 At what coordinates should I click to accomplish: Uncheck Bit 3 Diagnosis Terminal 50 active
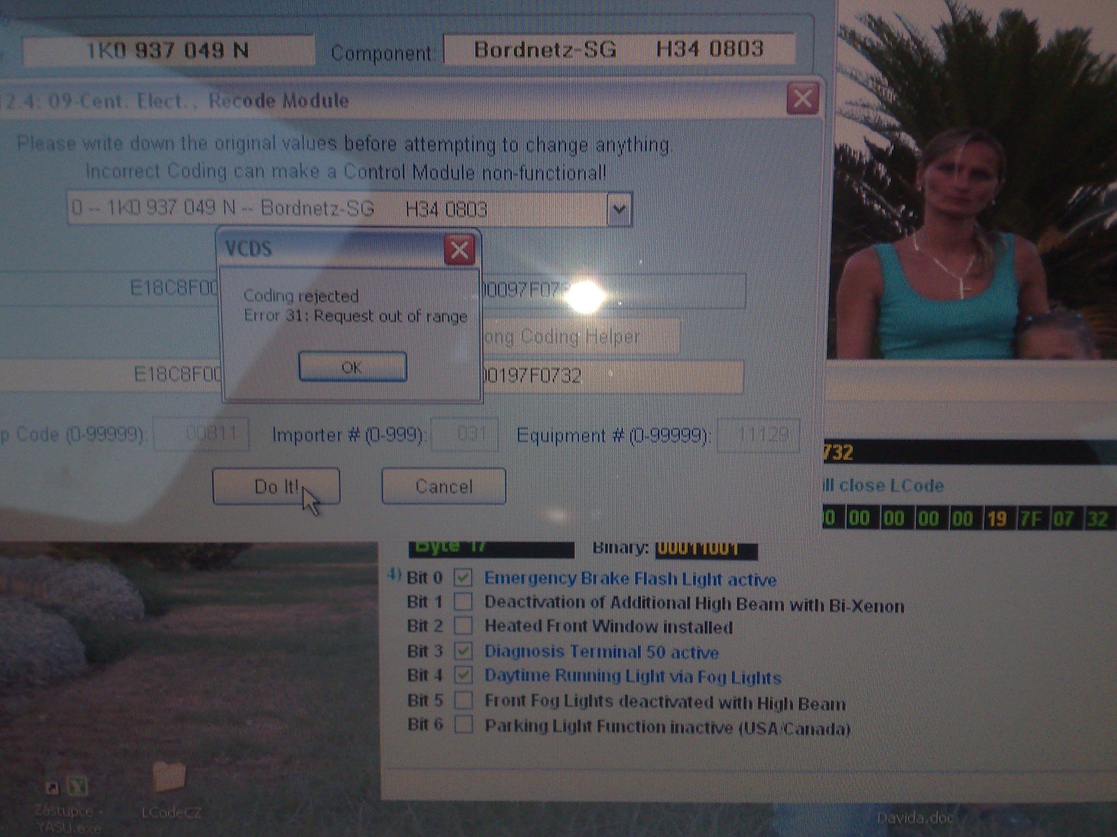click(x=463, y=651)
